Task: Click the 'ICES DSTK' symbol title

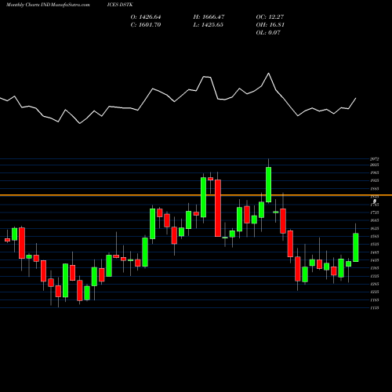Action: pyautogui.click(x=120, y=5)
